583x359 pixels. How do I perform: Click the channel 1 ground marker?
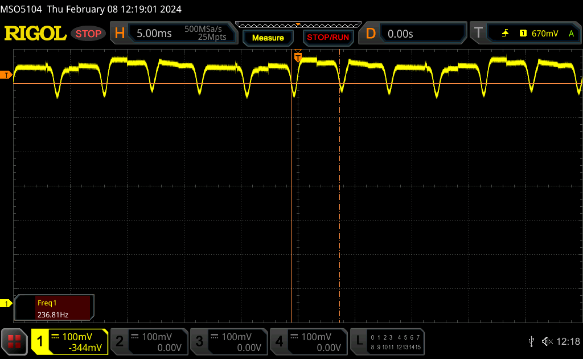[x=6, y=304]
